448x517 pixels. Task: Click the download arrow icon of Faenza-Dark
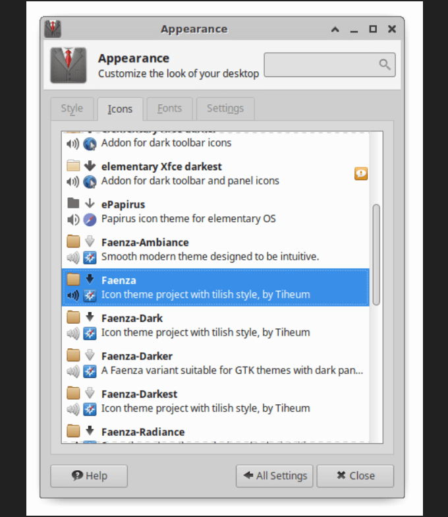[90, 317]
